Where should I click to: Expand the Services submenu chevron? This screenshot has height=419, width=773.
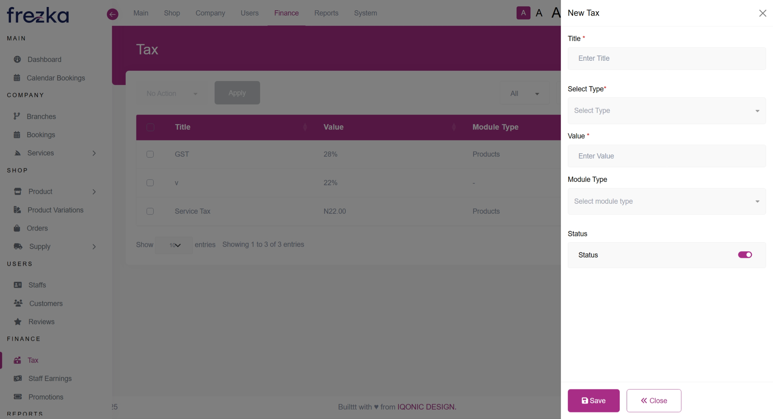tap(94, 153)
